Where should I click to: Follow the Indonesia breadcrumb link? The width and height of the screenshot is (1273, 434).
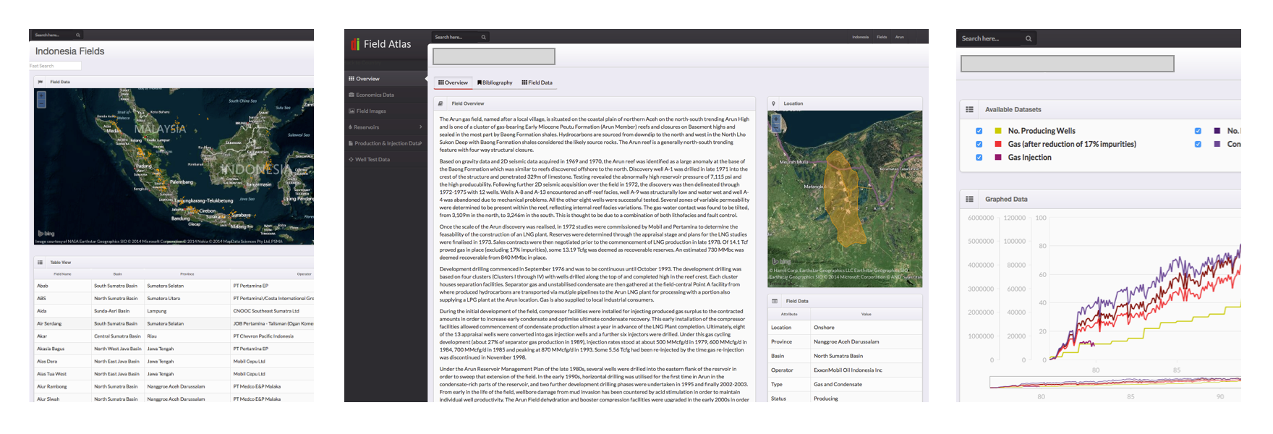tap(860, 37)
